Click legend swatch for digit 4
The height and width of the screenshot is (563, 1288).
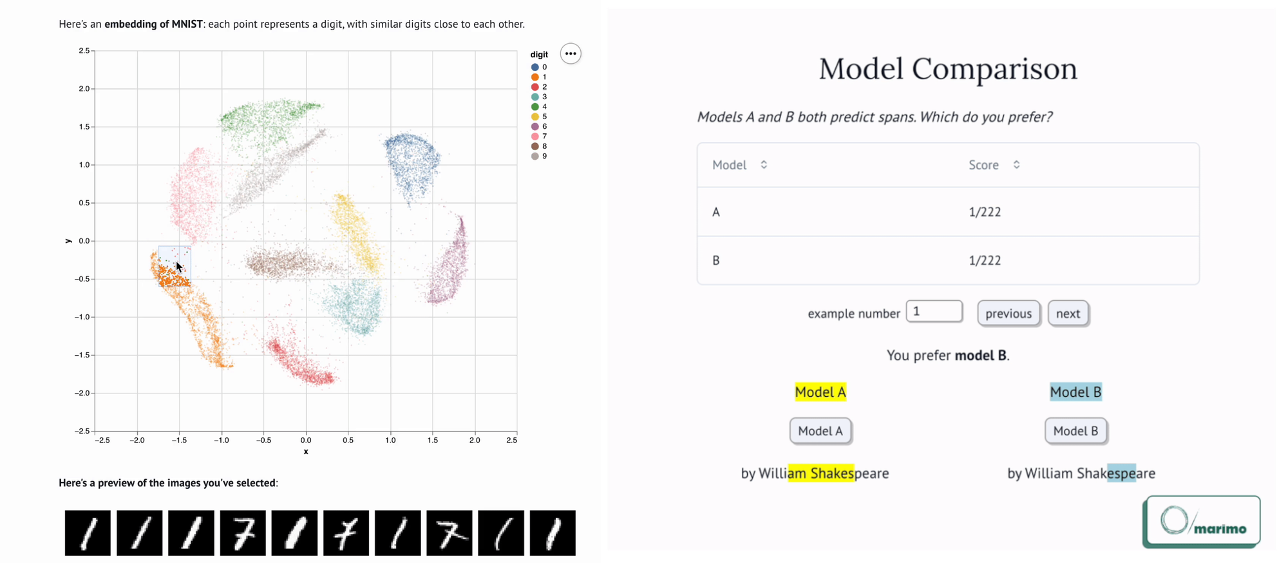point(535,106)
